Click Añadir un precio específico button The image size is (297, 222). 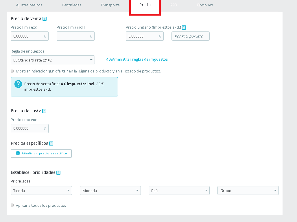coord(41,153)
